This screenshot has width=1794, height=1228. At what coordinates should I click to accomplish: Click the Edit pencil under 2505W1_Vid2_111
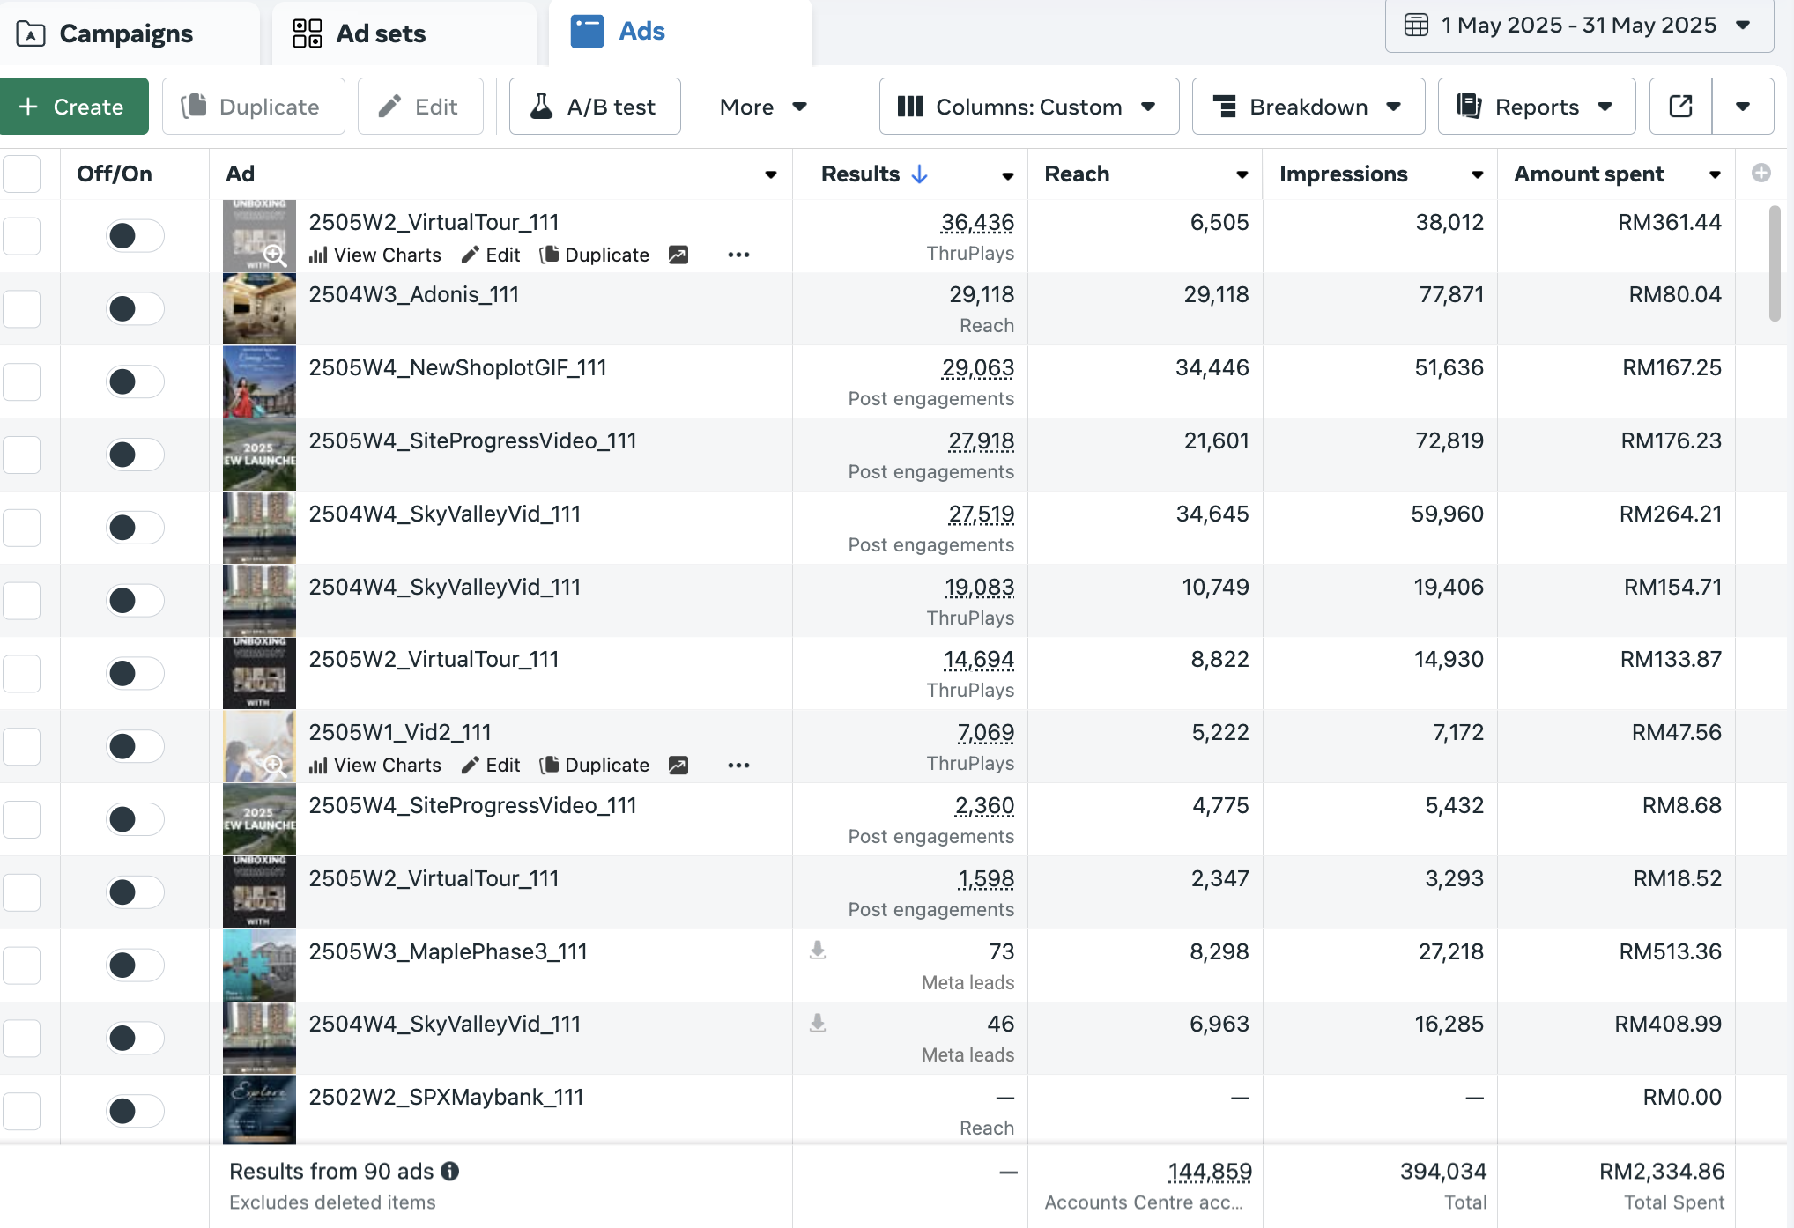pos(491,765)
